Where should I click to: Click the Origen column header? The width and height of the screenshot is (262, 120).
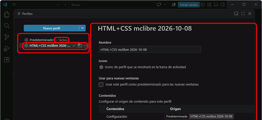(x=176, y=109)
